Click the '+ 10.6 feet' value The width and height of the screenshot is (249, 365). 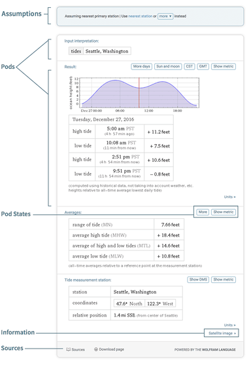(x=159, y=160)
